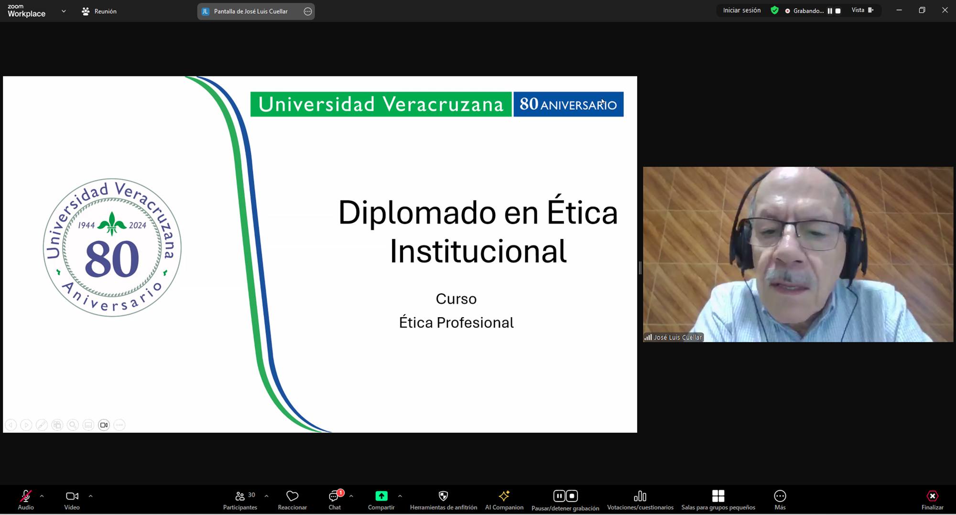Open Más options menu
Screen dimensions: 956x515
coord(780,500)
